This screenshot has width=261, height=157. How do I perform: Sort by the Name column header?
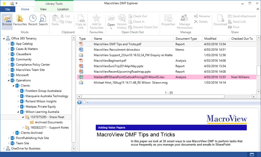point(133,38)
